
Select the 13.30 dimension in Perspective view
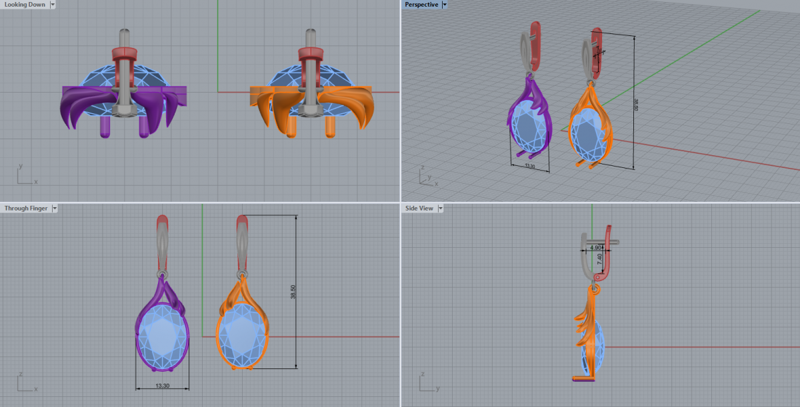pos(531,166)
